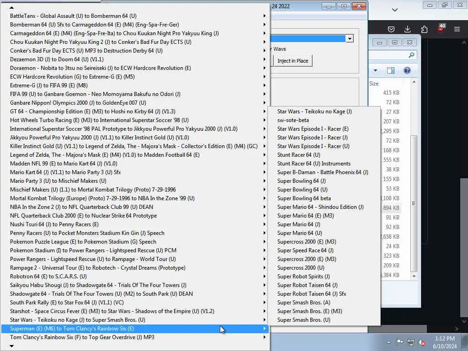Choose Super Robot Spirits (J)
Image resolution: width=468 pixels, height=351 pixels.
coord(324,277)
